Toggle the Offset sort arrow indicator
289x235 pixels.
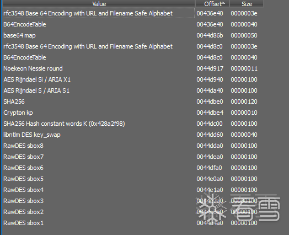(x=223, y=3)
